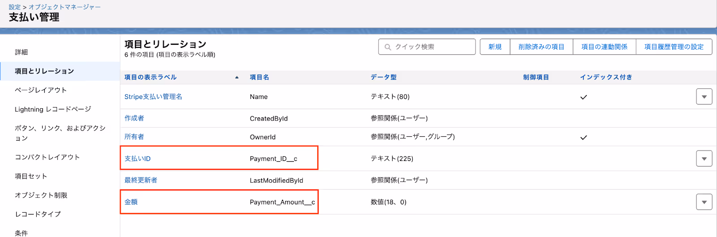Open 項目の連動関係 button
The height and width of the screenshot is (237, 717).
[605, 47]
